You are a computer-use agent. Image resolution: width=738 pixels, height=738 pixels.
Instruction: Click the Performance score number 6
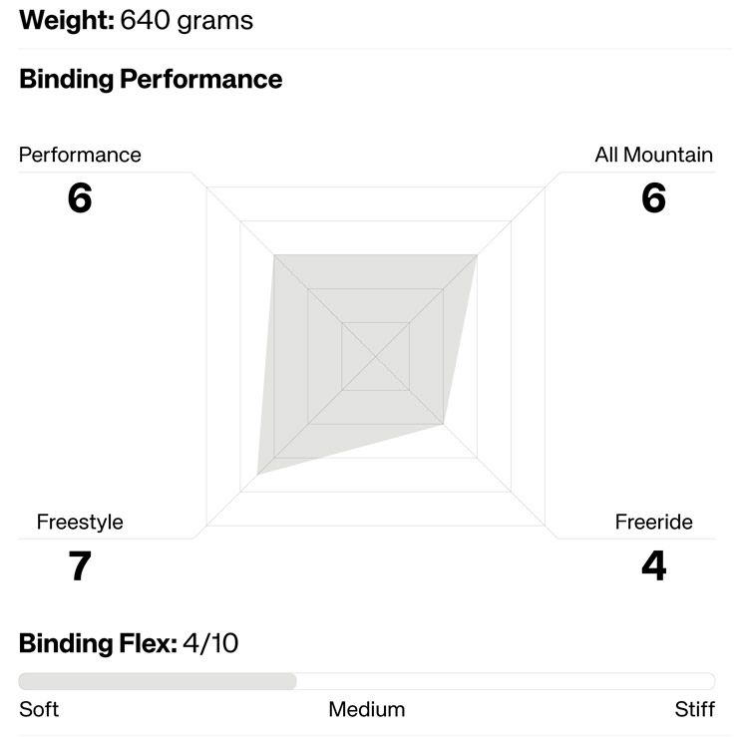click(80, 198)
